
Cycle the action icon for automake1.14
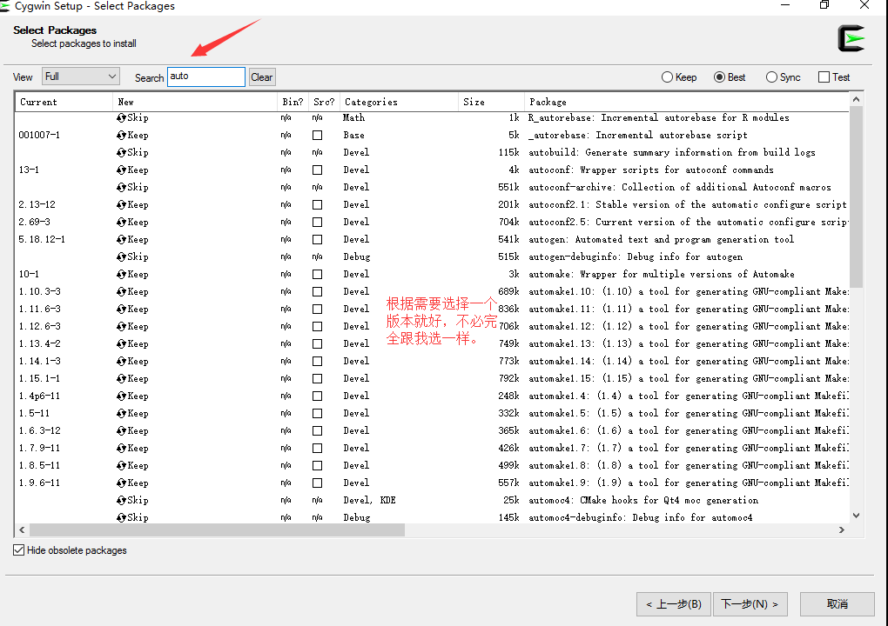(x=121, y=362)
